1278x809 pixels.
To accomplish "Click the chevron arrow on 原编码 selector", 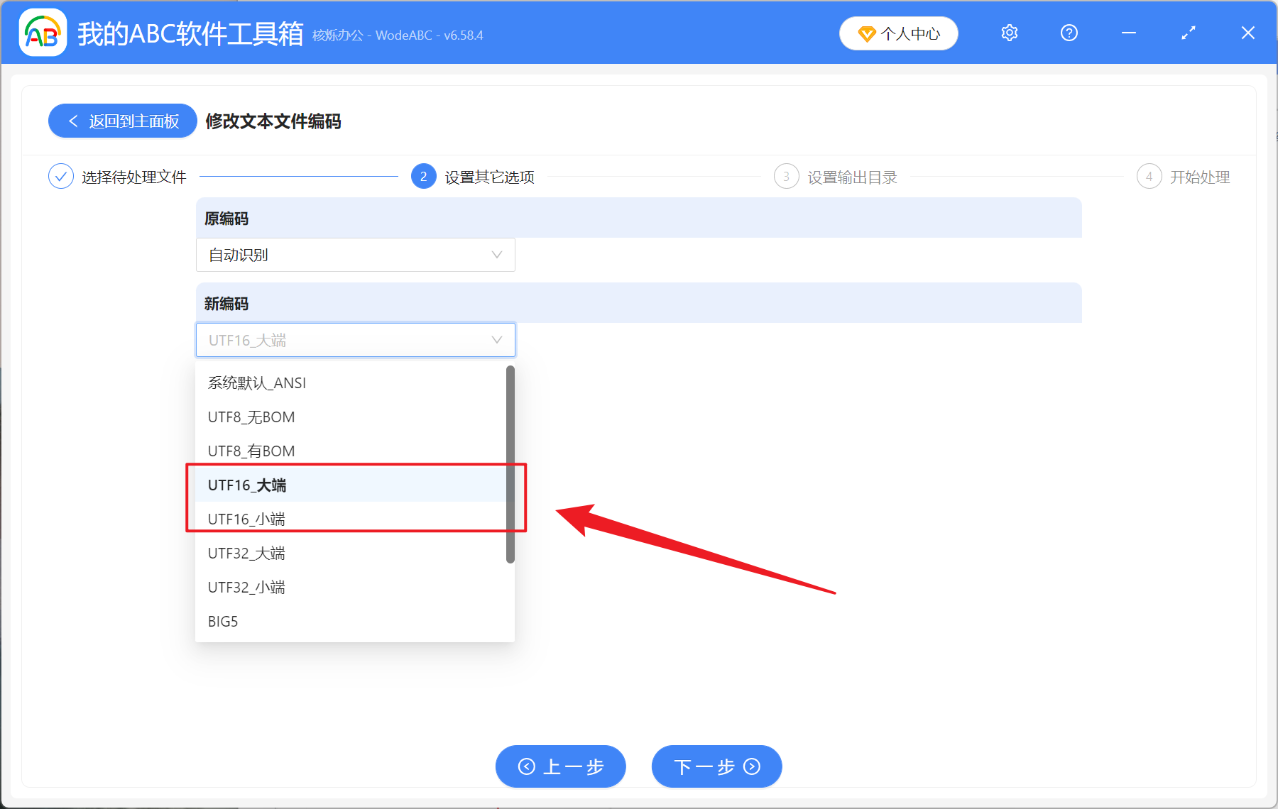I will tap(496, 255).
